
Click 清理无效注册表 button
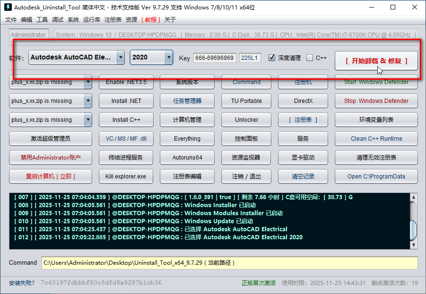376,157
